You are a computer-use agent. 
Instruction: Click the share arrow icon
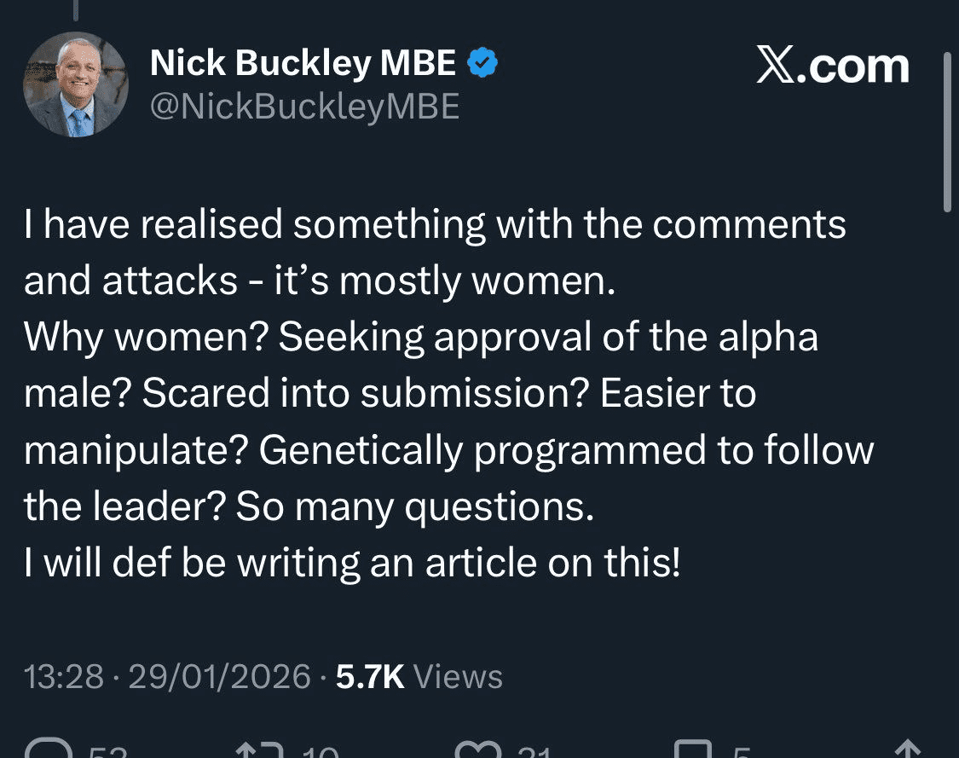pyautogui.click(x=909, y=750)
